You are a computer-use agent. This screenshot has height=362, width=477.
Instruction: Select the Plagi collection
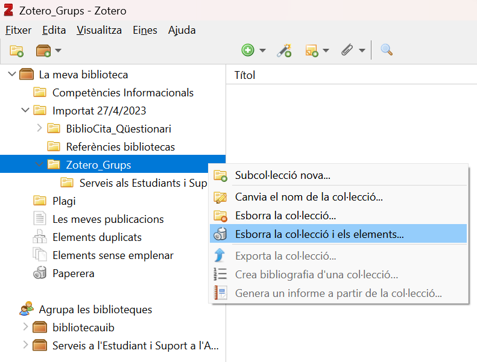[x=64, y=201]
